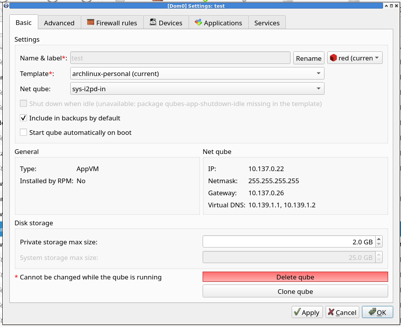Screen dimensions: 401x327
Task: Open the Firewall rules tab
Action: [112, 23]
